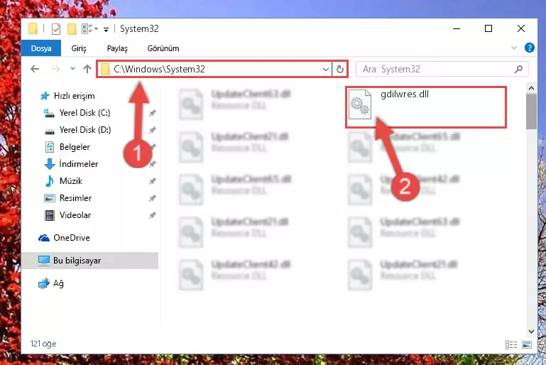The image size is (546, 365).
Task: Click the pin icon next to Yerel Disk (C:)
Action: [x=152, y=113]
